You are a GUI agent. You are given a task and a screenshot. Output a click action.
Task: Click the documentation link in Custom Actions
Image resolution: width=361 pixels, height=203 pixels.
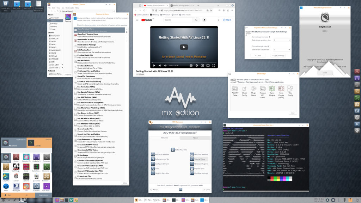pyautogui.click(x=91, y=25)
